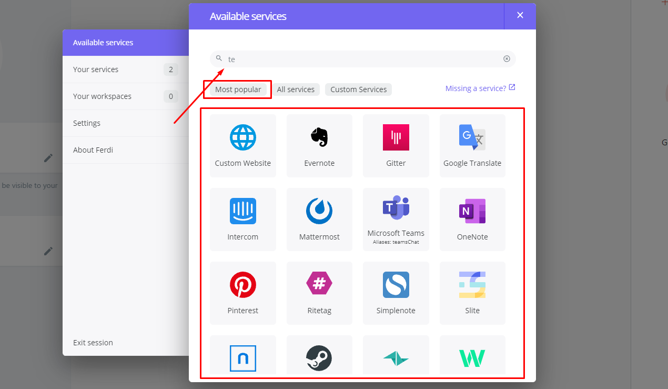Add the Intercom service
Viewport: 668px width, 389px height.
click(x=242, y=220)
